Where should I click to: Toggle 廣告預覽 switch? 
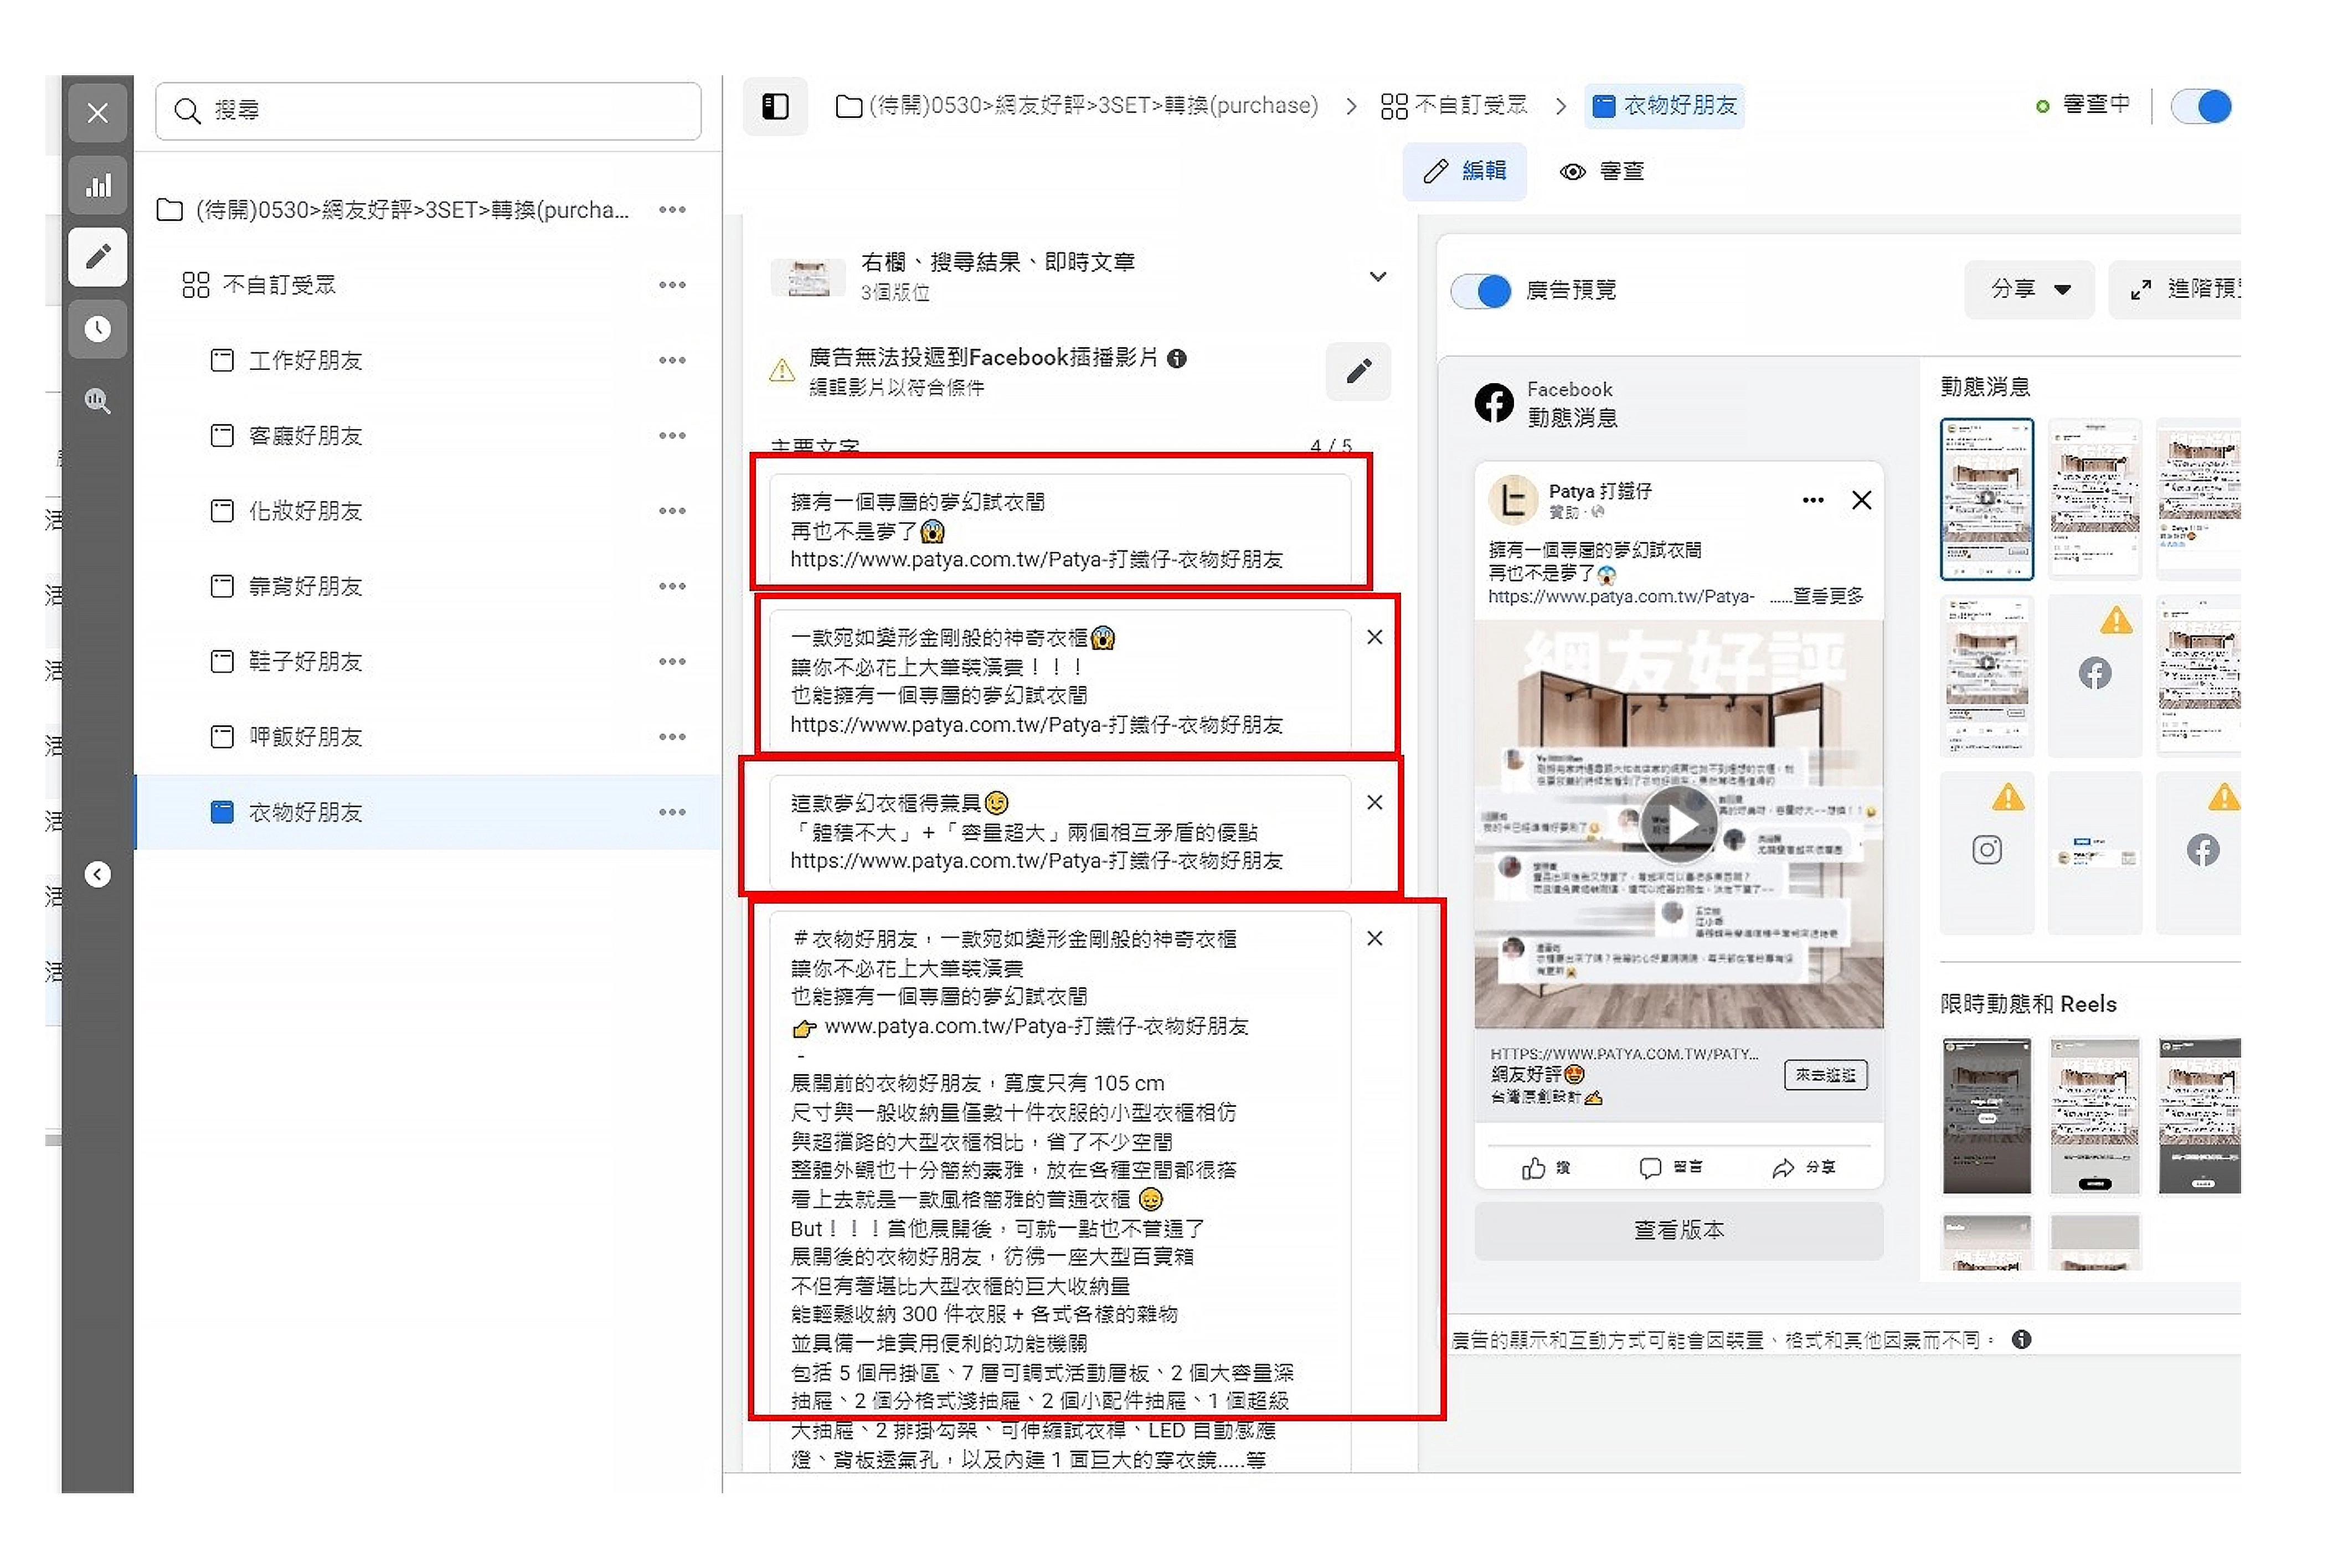pyautogui.click(x=1481, y=291)
